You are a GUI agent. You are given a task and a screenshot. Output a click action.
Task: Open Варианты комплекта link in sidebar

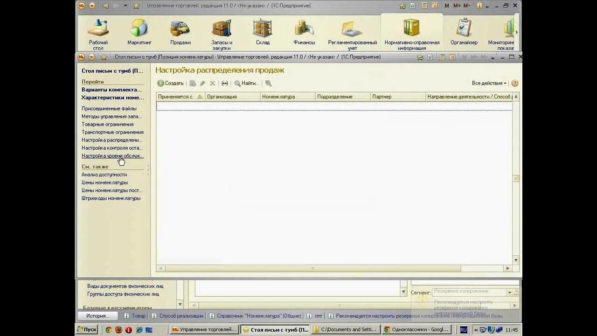pos(111,90)
